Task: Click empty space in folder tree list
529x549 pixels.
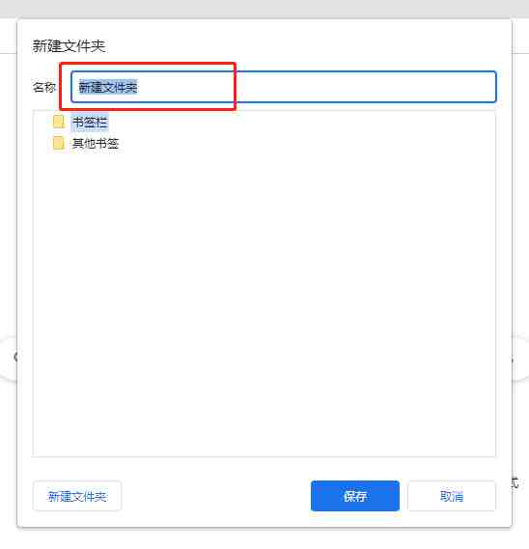Action: pos(264,301)
